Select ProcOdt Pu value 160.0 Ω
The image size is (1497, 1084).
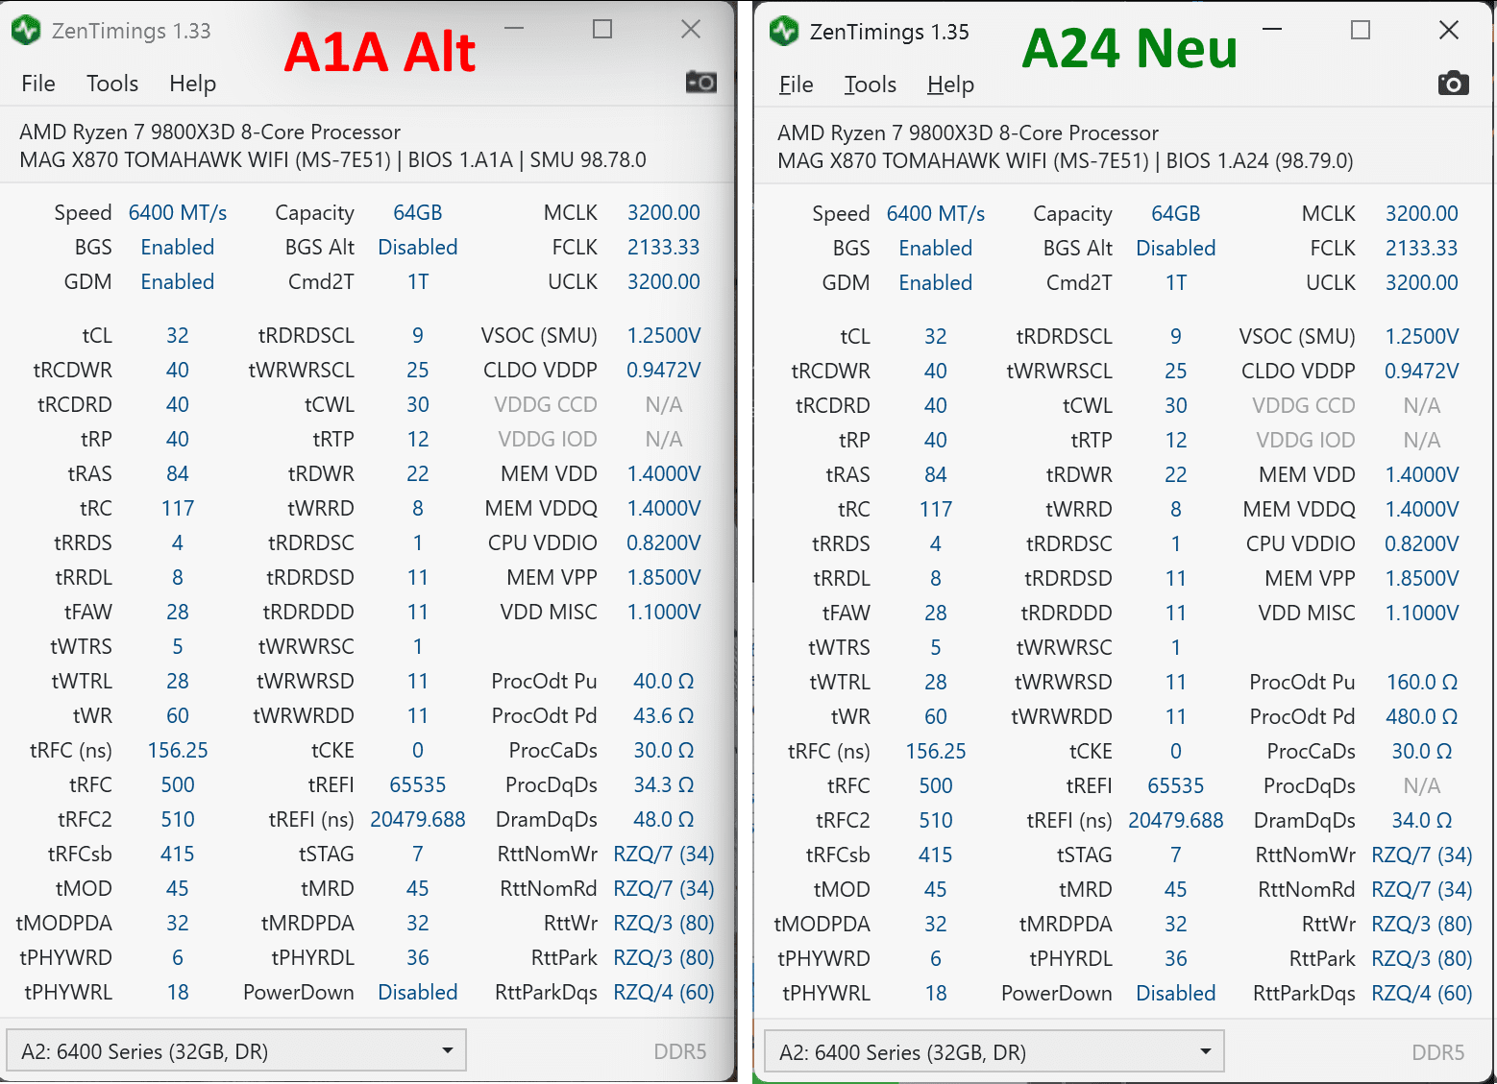pyautogui.click(x=1421, y=682)
